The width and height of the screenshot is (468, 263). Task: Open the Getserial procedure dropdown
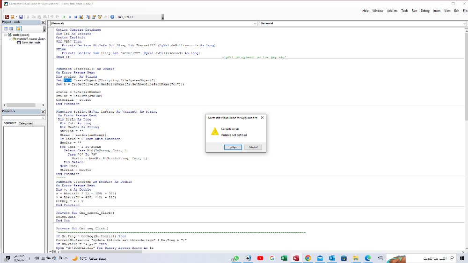[465, 23]
